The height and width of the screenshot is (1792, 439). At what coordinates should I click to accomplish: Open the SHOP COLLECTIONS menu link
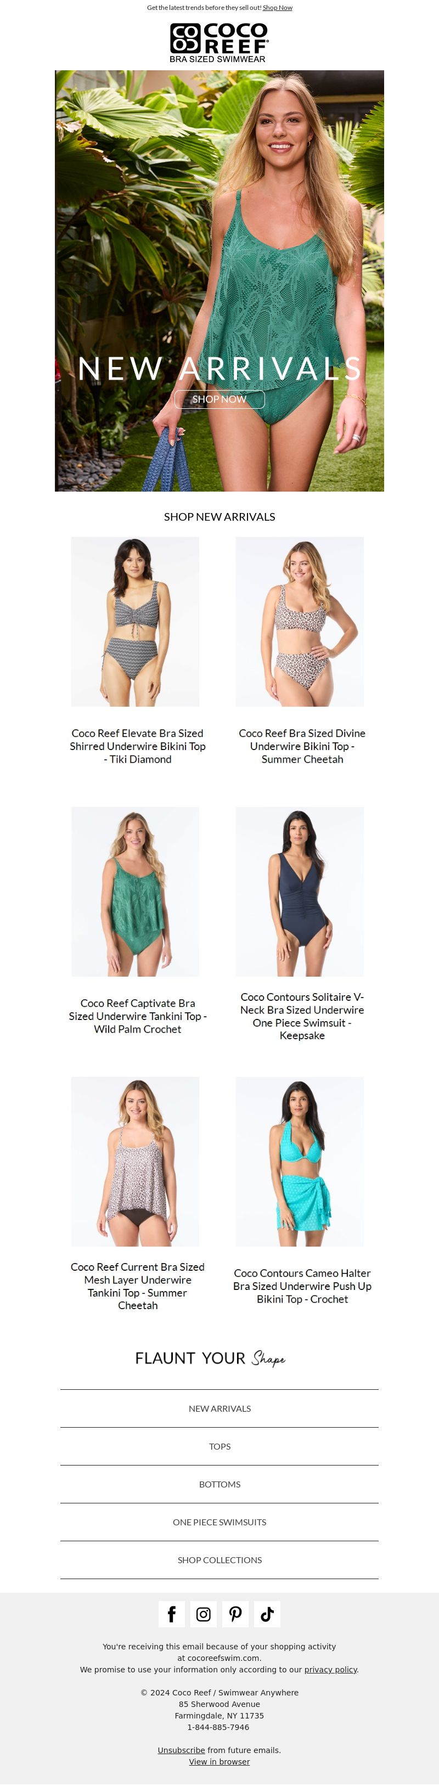click(219, 1560)
